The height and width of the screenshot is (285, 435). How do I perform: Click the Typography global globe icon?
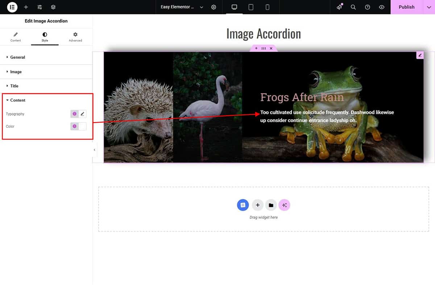(74, 114)
